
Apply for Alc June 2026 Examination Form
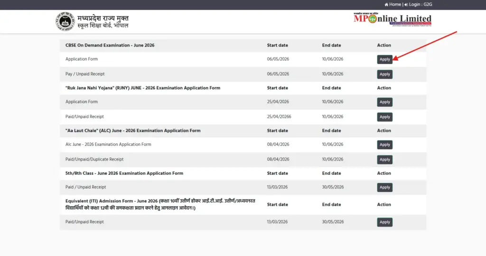(384, 144)
